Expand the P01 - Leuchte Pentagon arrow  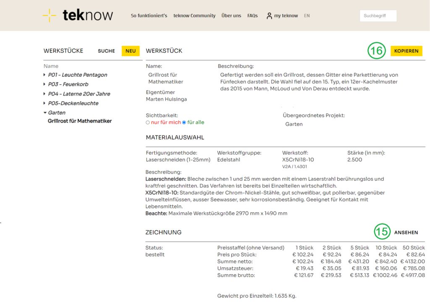45,75
